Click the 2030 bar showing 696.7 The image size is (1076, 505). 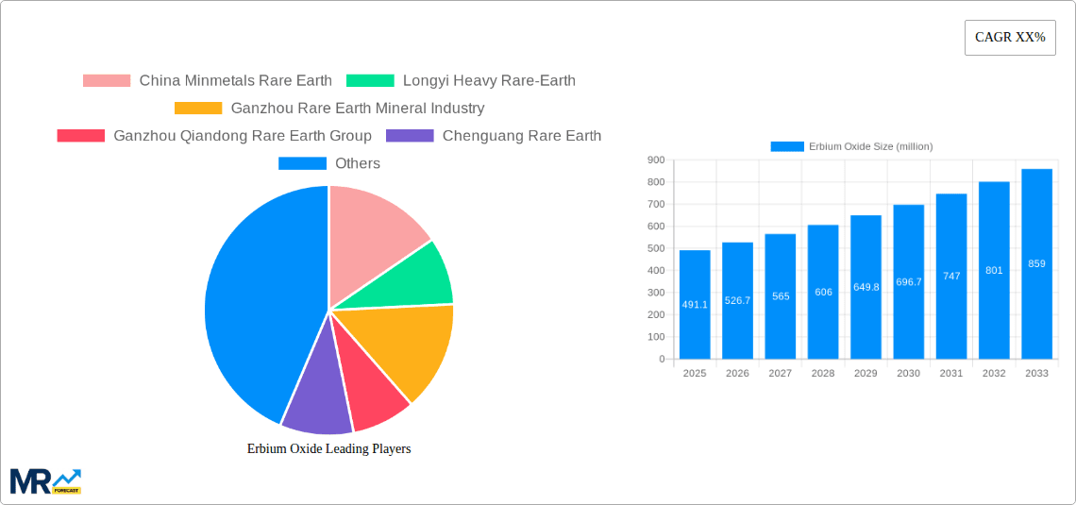click(909, 282)
